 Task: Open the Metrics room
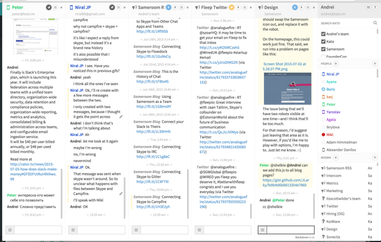click(x=332, y=183)
